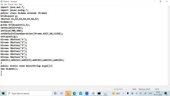Open the Help menu

pos(20,5)
